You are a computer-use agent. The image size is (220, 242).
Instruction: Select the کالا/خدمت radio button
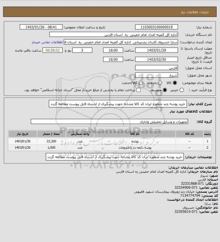(x=141, y=83)
